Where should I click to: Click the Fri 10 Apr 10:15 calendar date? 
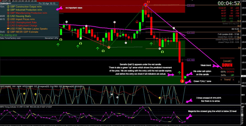pyautogui.click(x=47, y=3)
